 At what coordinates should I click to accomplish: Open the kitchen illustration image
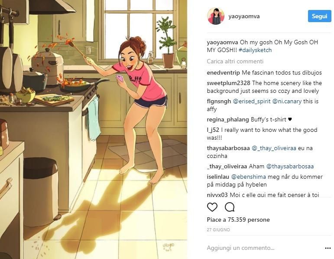tap(94, 129)
